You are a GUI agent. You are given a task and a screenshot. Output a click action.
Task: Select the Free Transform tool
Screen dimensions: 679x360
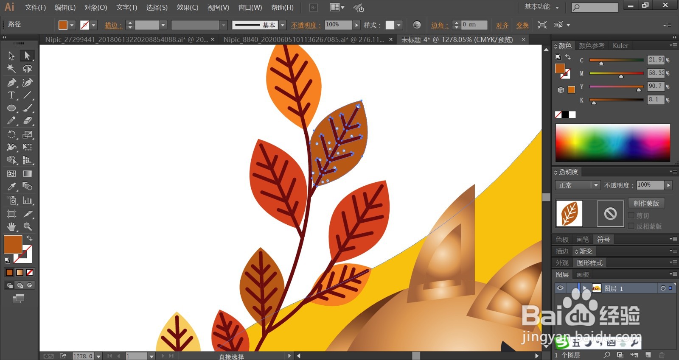click(27, 147)
